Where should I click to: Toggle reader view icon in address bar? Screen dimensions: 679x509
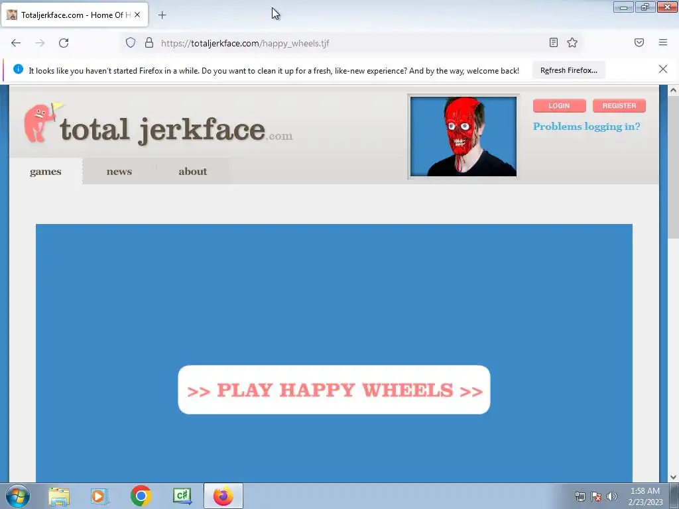554,42
